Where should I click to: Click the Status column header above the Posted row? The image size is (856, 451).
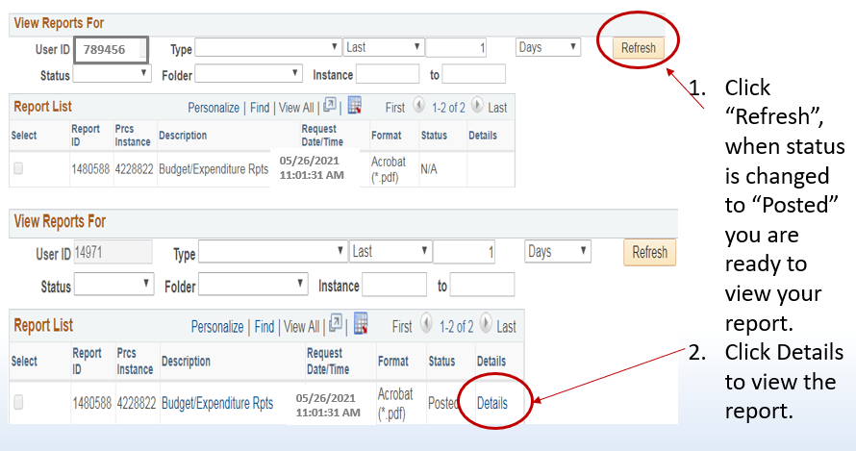click(x=441, y=361)
